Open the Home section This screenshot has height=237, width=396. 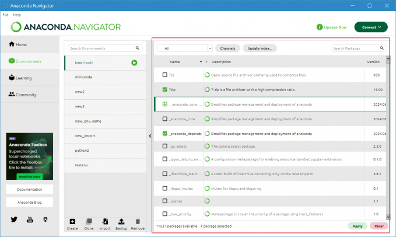click(30, 44)
